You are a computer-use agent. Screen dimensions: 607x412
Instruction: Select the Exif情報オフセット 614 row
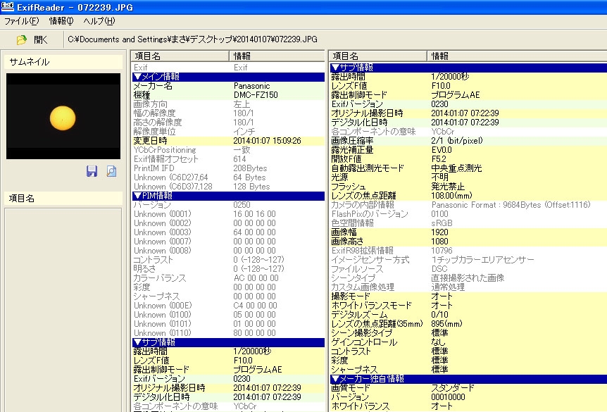[x=228, y=159]
